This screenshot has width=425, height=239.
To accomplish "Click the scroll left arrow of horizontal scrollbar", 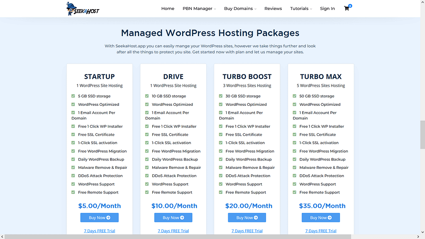I will 2,237.
